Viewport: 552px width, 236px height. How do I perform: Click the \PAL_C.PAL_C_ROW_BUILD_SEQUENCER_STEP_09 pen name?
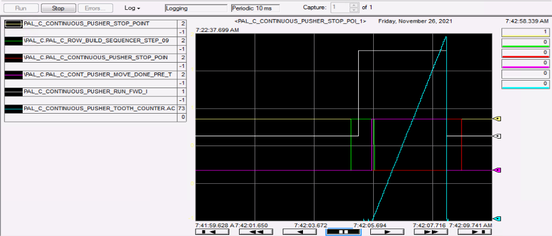(96, 41)
